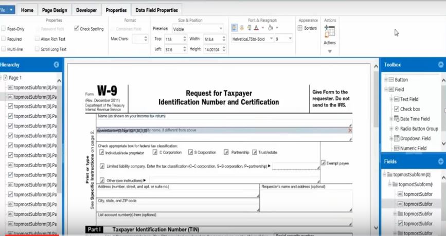Adjust the Top position stepper
The image size is (446, 236).
click(185, 39)
